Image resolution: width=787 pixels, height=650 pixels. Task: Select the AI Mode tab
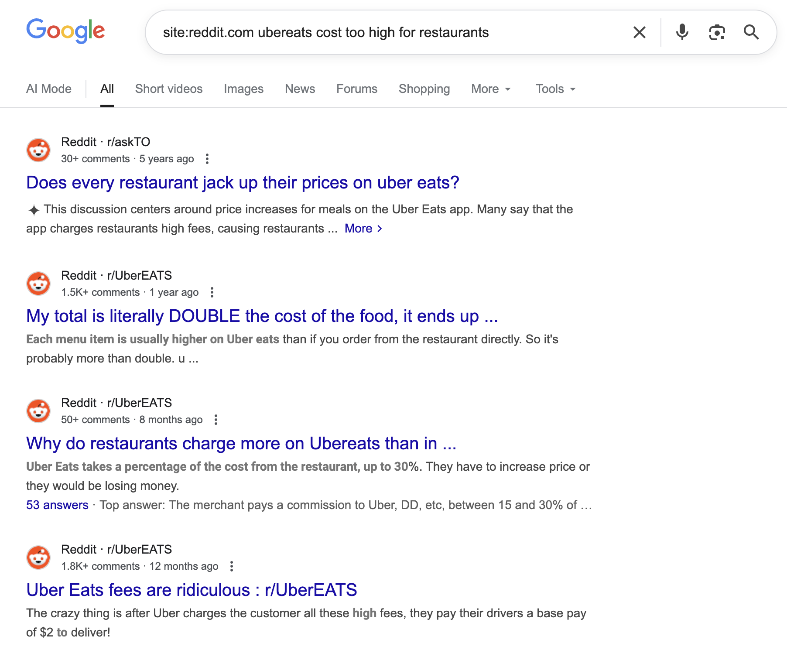[49, 89]
